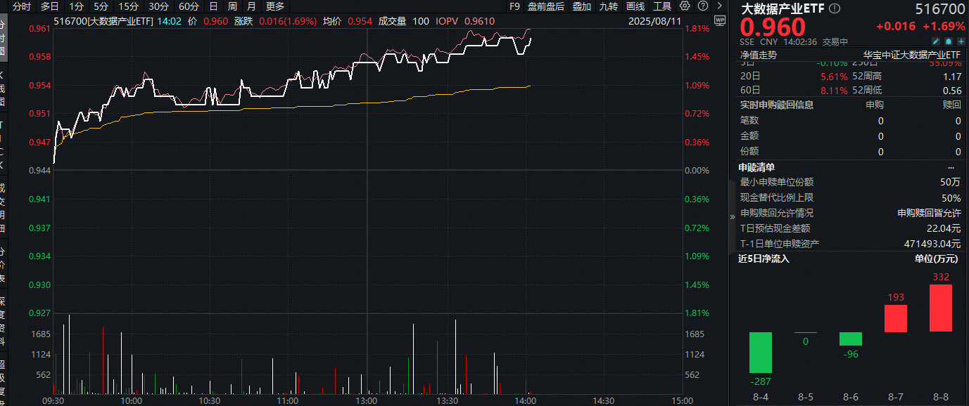Screen dimensions: 969x406
Task: Click the F9 button
Action: point(514,6)
